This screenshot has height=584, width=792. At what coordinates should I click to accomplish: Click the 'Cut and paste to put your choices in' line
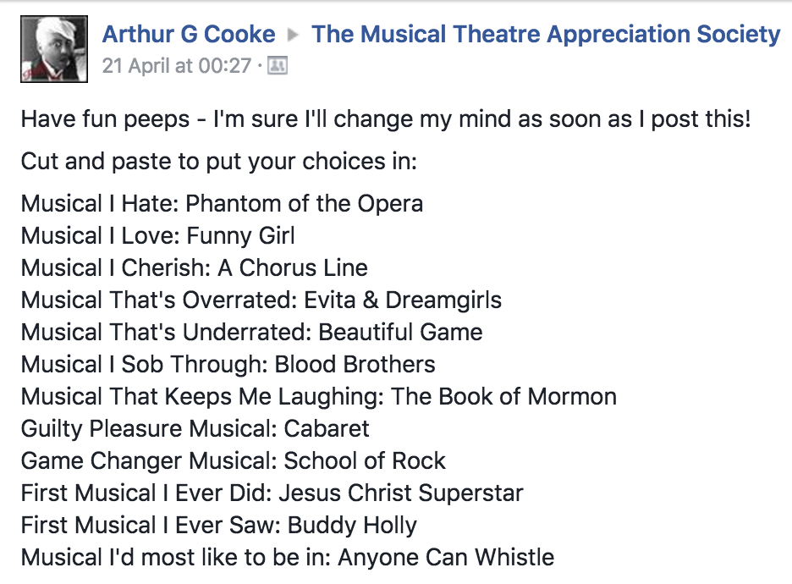[218, 162]
